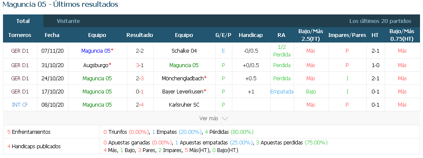
Task: Expand the Ver más chevron arrow
Action: click(225, 118)
